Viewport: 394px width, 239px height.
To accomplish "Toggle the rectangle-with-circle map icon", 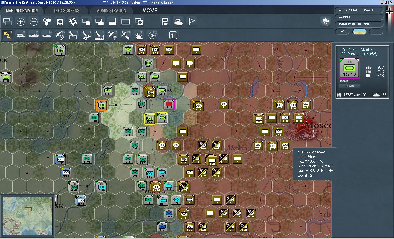I will pyautogui.click(x=86, y=22).
